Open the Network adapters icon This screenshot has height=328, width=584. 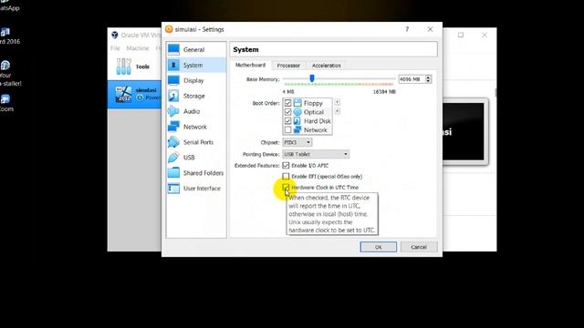(173, 127)
